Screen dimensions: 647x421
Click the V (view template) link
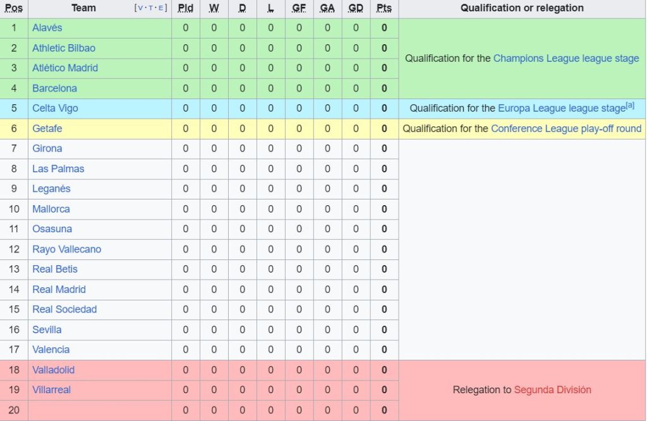pyautogui.click(x=140, y=8)
